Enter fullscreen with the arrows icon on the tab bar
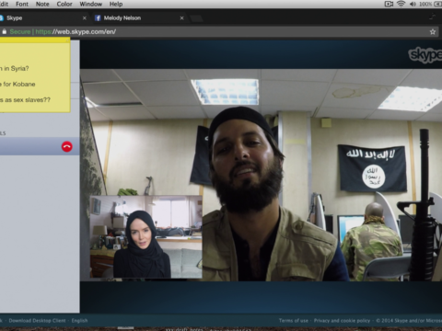 point(433,17)
